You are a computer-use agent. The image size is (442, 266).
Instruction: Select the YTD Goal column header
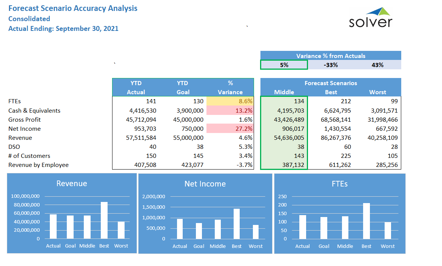(x=183, y=87)
